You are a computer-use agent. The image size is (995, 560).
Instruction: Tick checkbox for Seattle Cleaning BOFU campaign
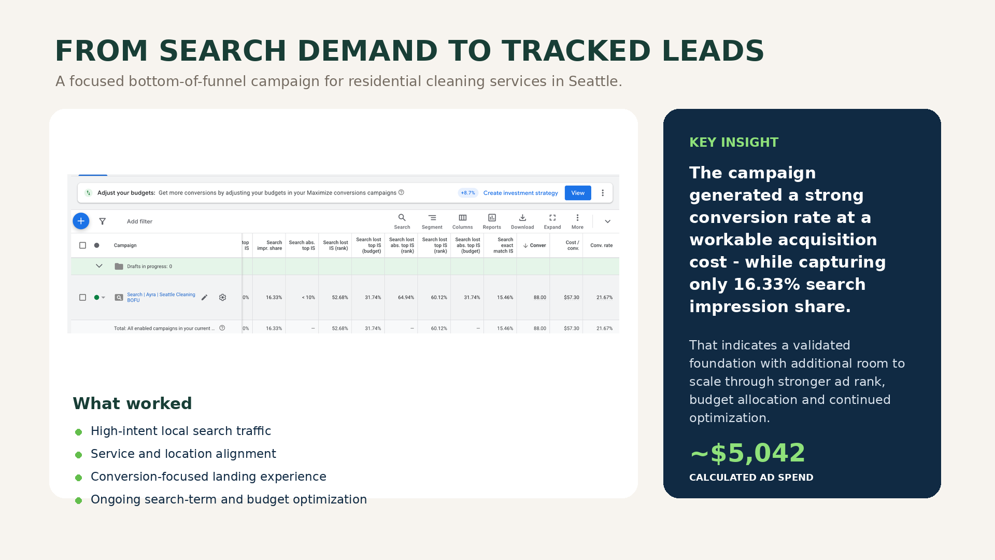coord(82,298)
